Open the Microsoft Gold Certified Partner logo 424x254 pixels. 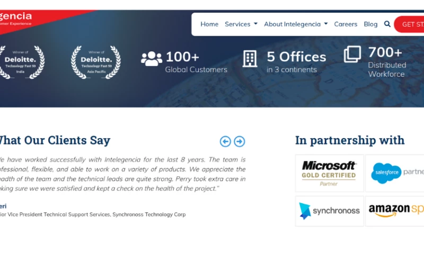pyautogui.click(x=329, y=173)
